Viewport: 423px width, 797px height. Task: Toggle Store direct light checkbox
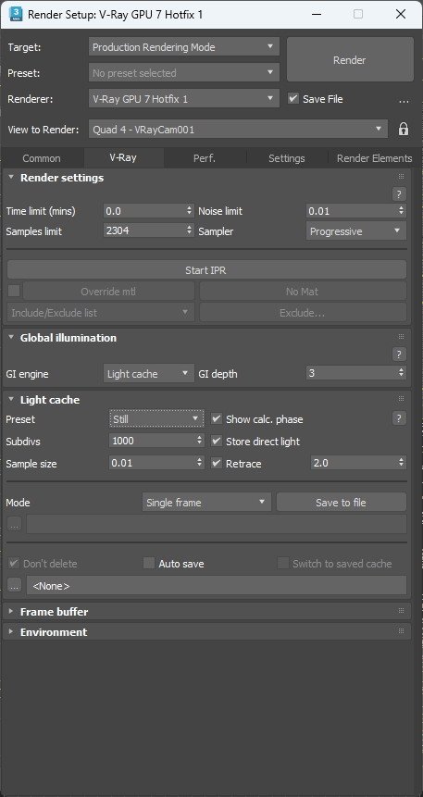click(217, 441)
